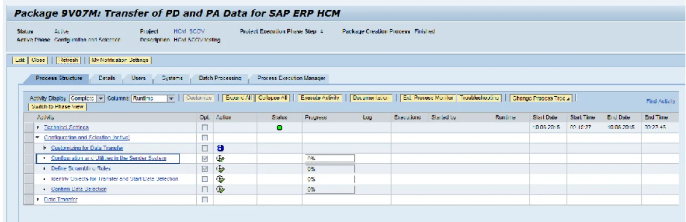Toggle Opt. checkbox for Define Scrambling Rules
Screen dimensions: 686x222
(x=205, y=169)
